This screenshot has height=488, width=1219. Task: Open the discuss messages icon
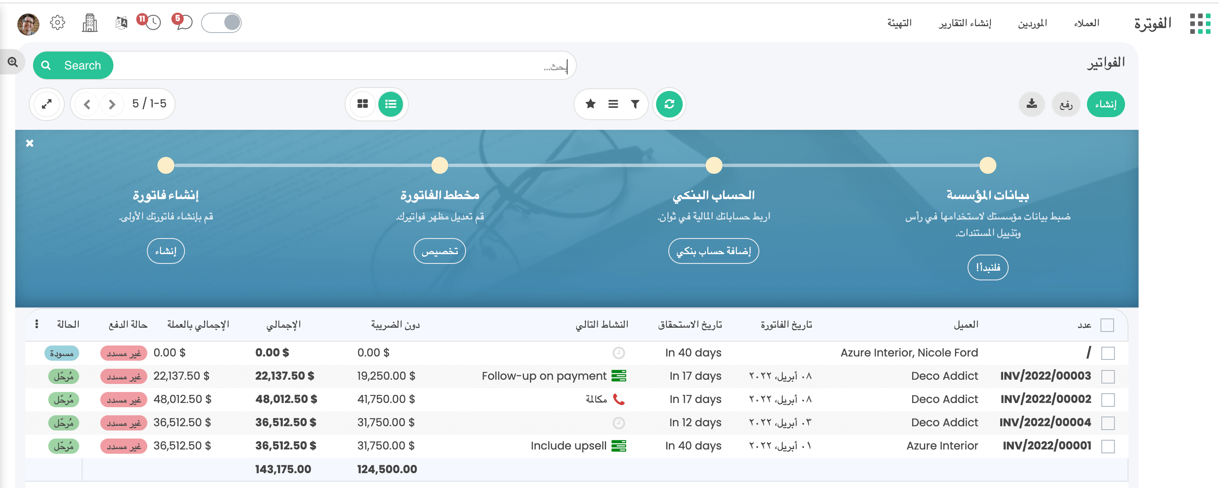(x=184, y=22)
